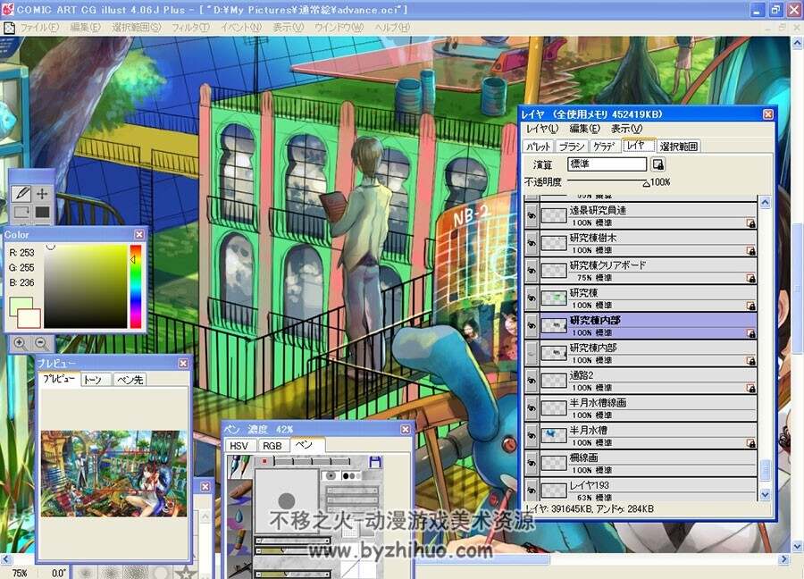This screenshot has width=804, height=579.
Task: Close the Color panel
Action: point(139,234)
